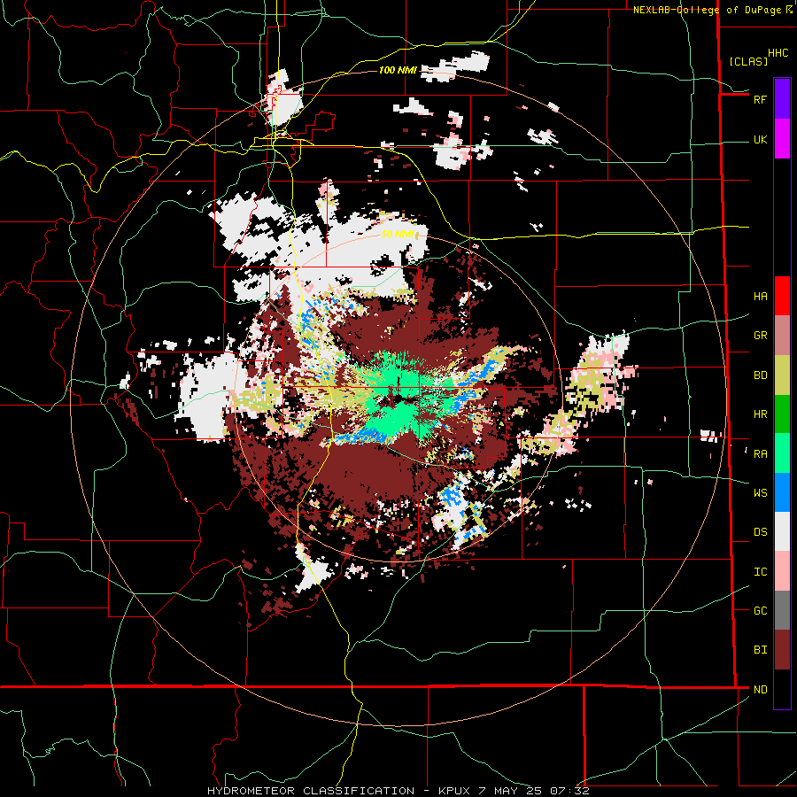This screenshot has width=797, height=797.
Task: Click the WS legend label
Action: 760,493
